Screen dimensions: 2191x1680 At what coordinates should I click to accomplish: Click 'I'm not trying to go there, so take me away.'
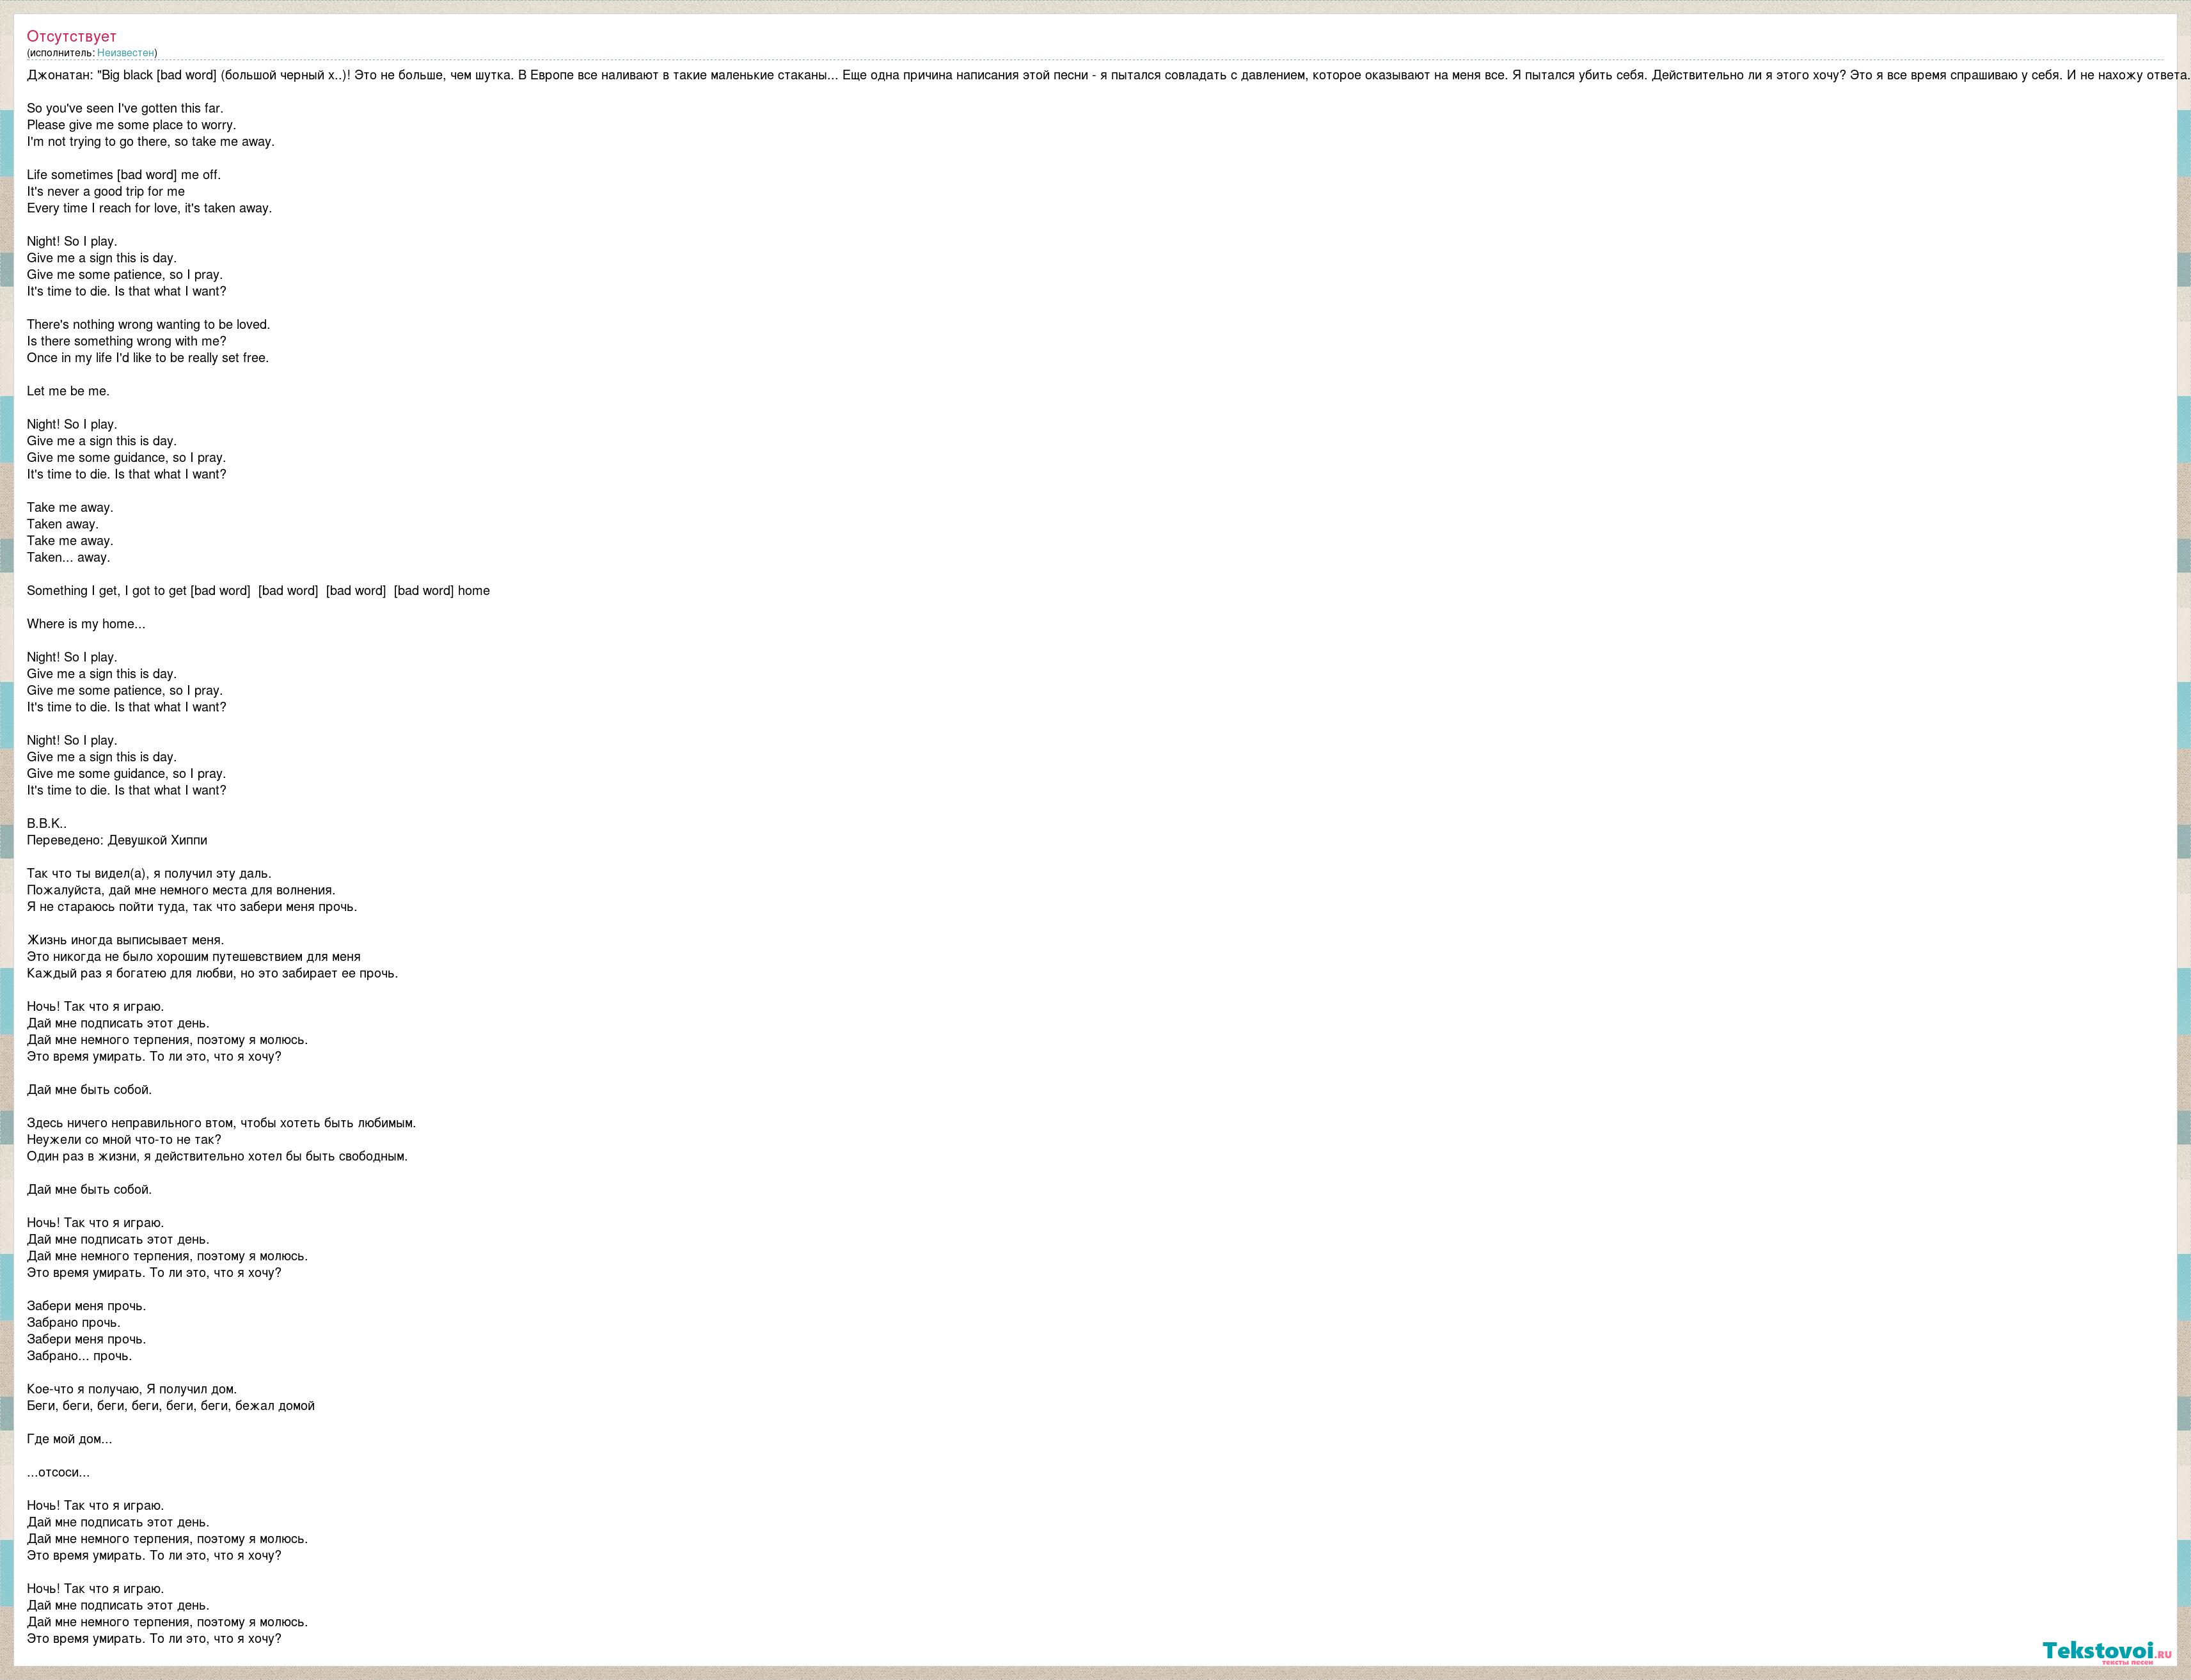150,142
